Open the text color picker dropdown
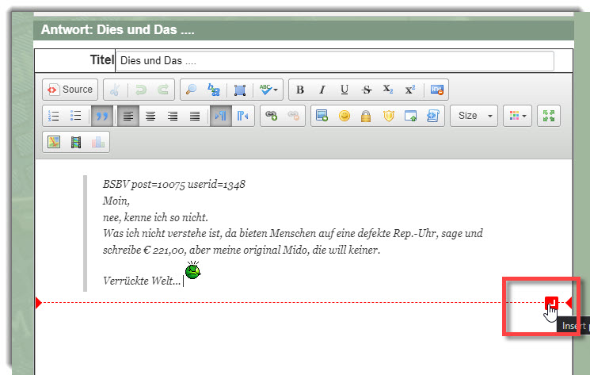The image size is (590, 375). coord(517,116)
